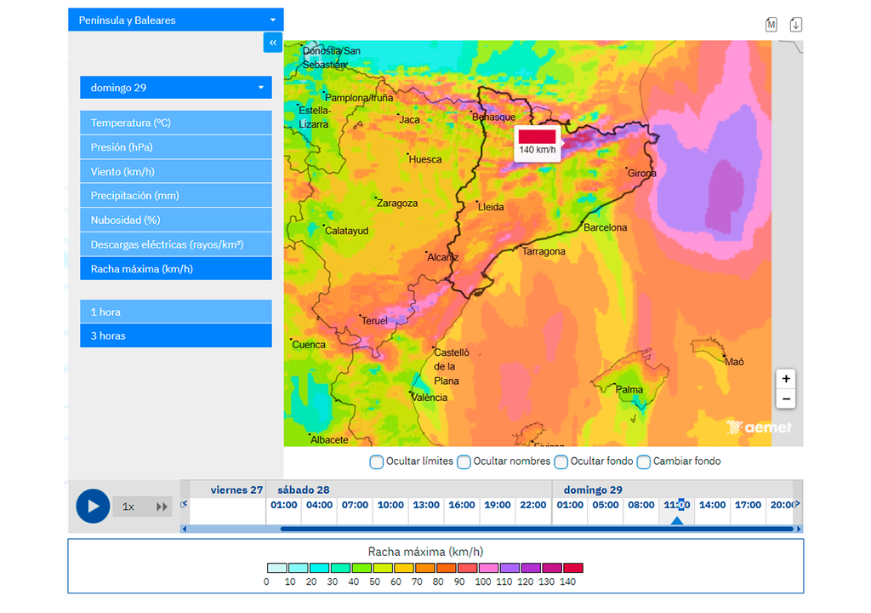Click the timeline right scroll arrow
Screen dimensions: 871x613
pos(799,529)
